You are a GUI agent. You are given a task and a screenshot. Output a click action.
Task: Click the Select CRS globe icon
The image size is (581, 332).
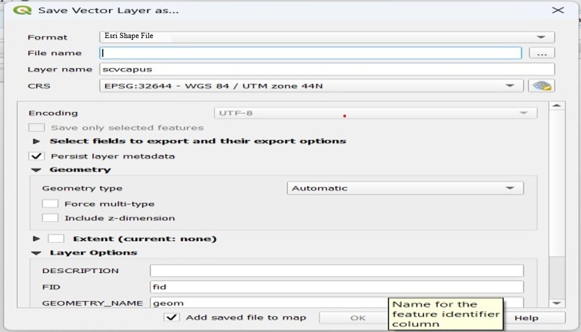pos(541,86)
